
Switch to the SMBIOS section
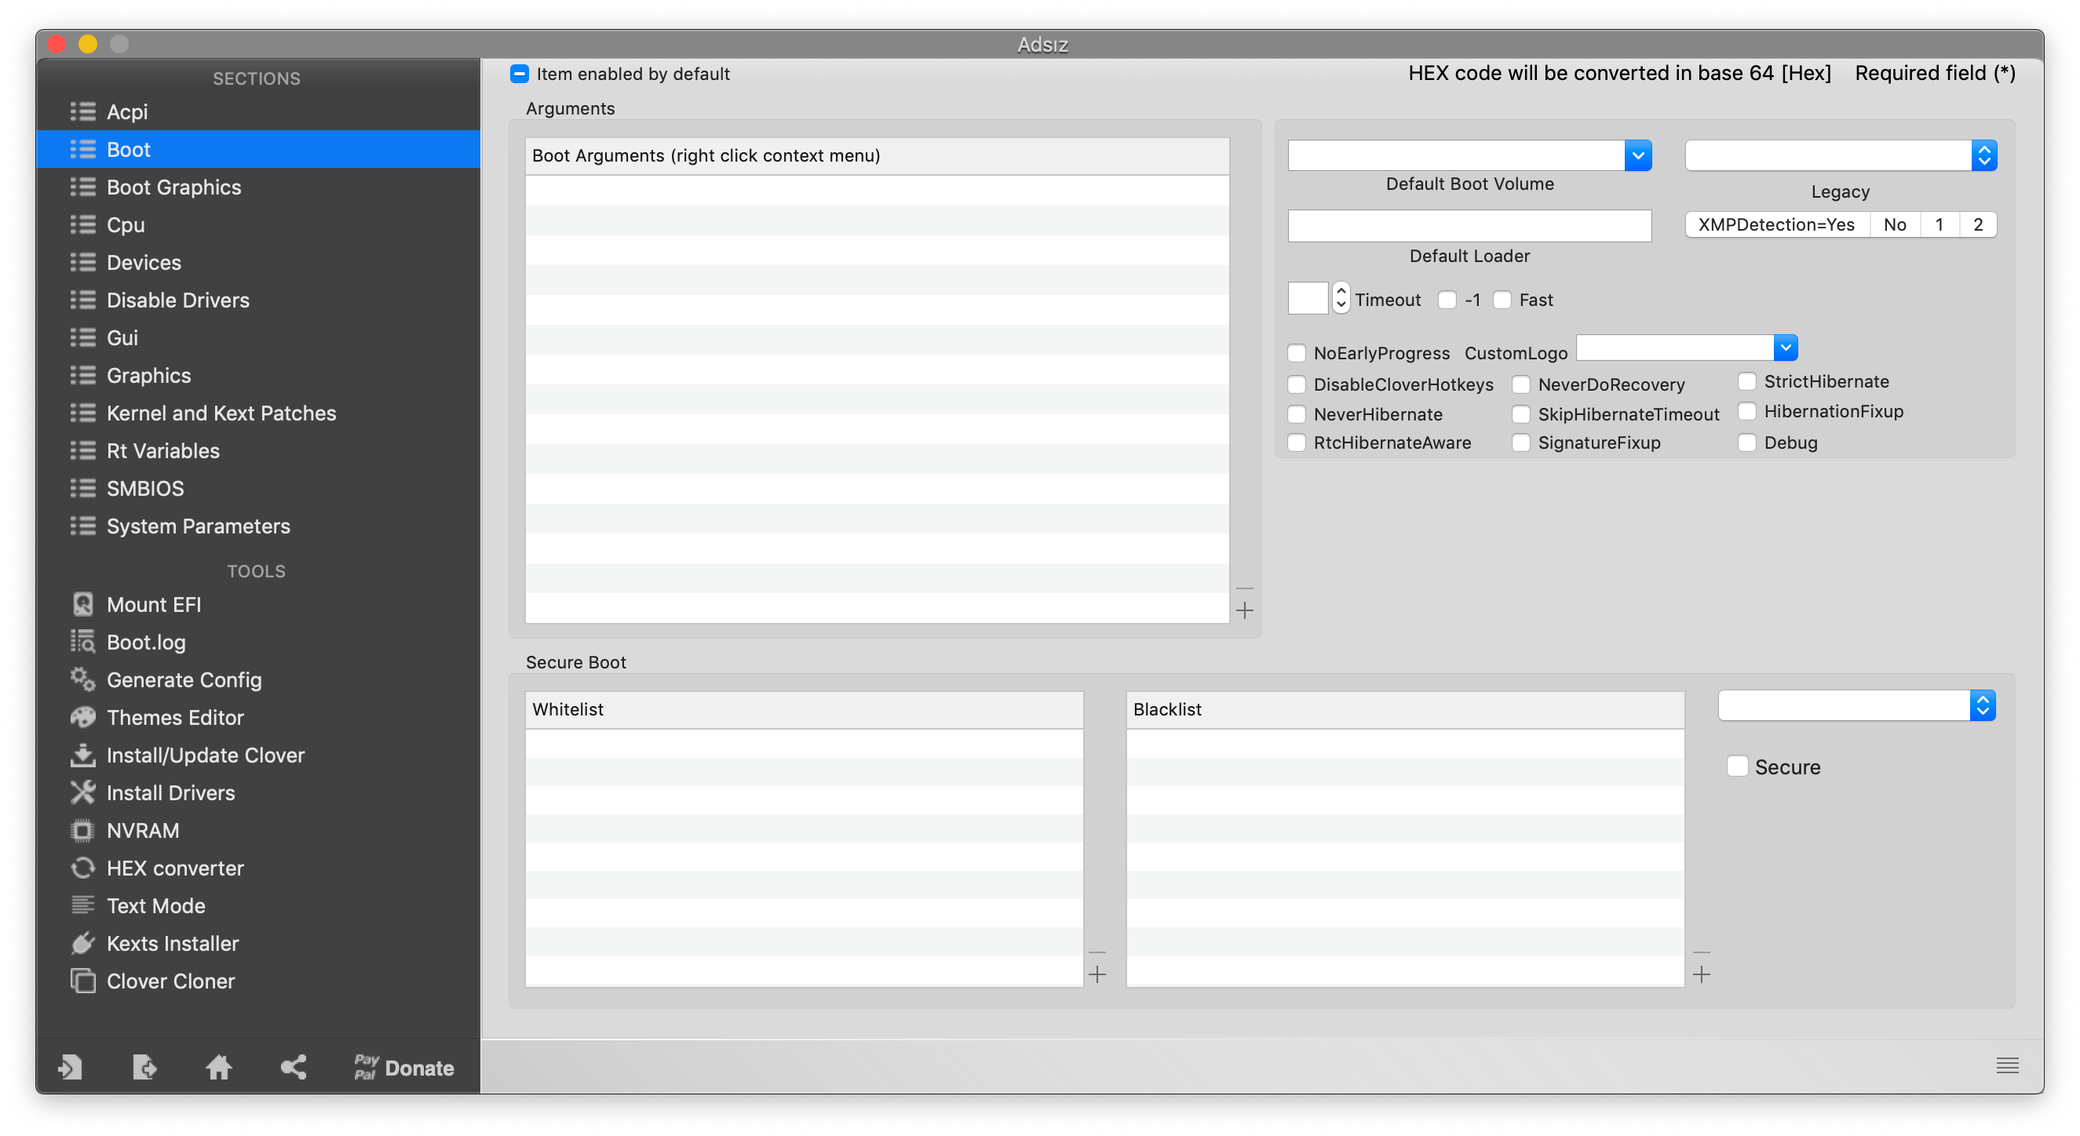click(145, 488)
